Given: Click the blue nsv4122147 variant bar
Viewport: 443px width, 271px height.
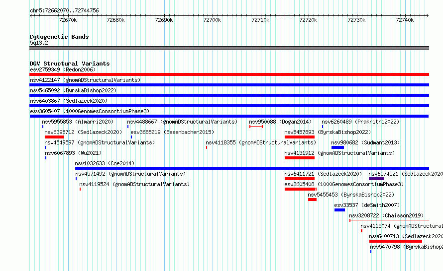Looking at the screenshot, I should [229, 85].
